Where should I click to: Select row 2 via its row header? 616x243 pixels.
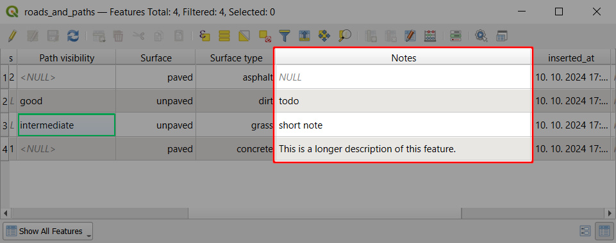pyautogui.click(x=4, y=101)
